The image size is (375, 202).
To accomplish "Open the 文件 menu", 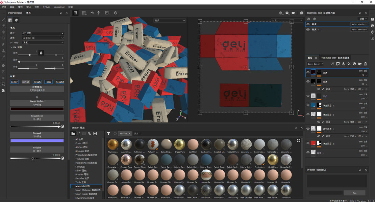I will [x=4, y=7].
